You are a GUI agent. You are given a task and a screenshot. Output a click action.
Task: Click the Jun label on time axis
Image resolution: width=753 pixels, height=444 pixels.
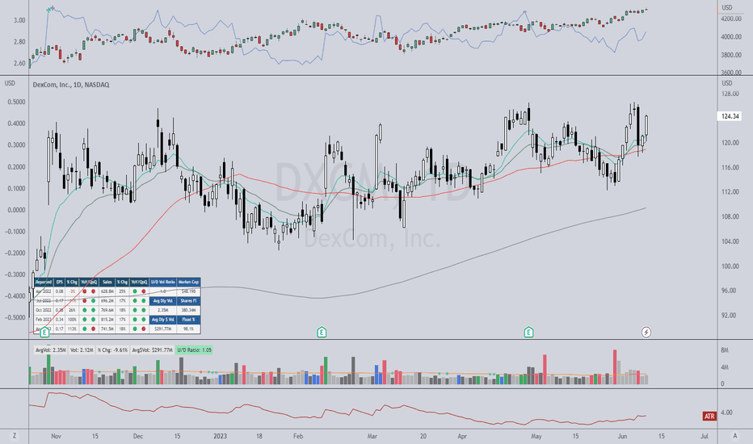pyautogui.click(x=622, y=436)
